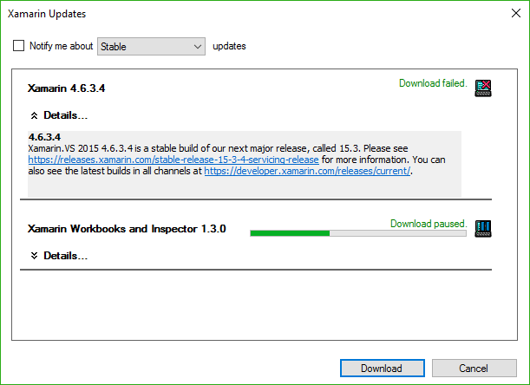Open the Stable update channel dropdown
The height and width of the screenshot is (385, 530).
click(x=151, y=46)
